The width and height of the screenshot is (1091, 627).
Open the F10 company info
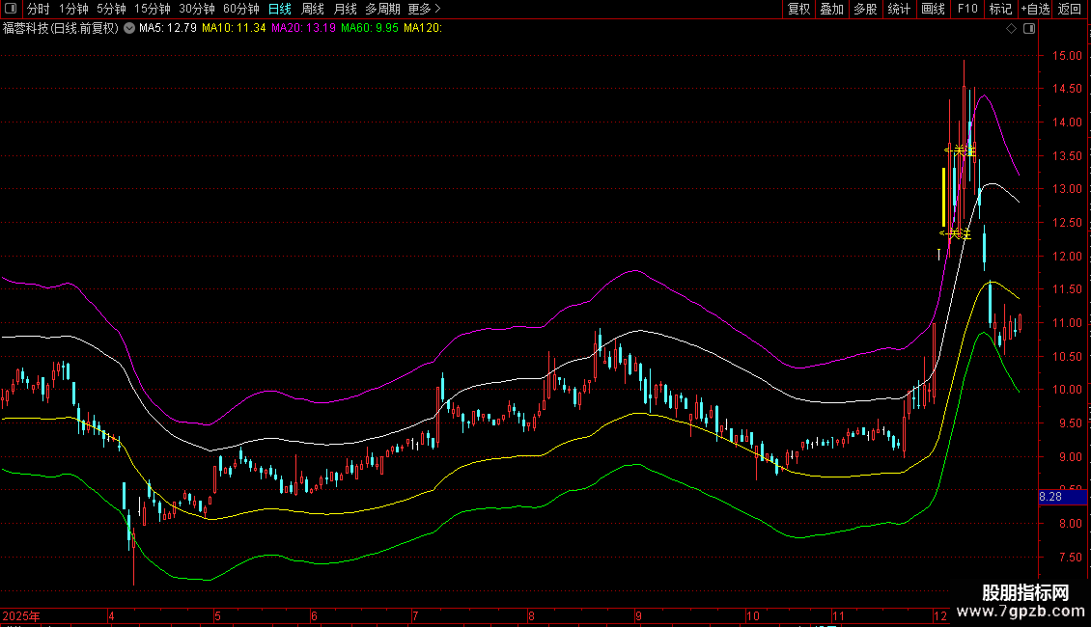coord(967,9)
